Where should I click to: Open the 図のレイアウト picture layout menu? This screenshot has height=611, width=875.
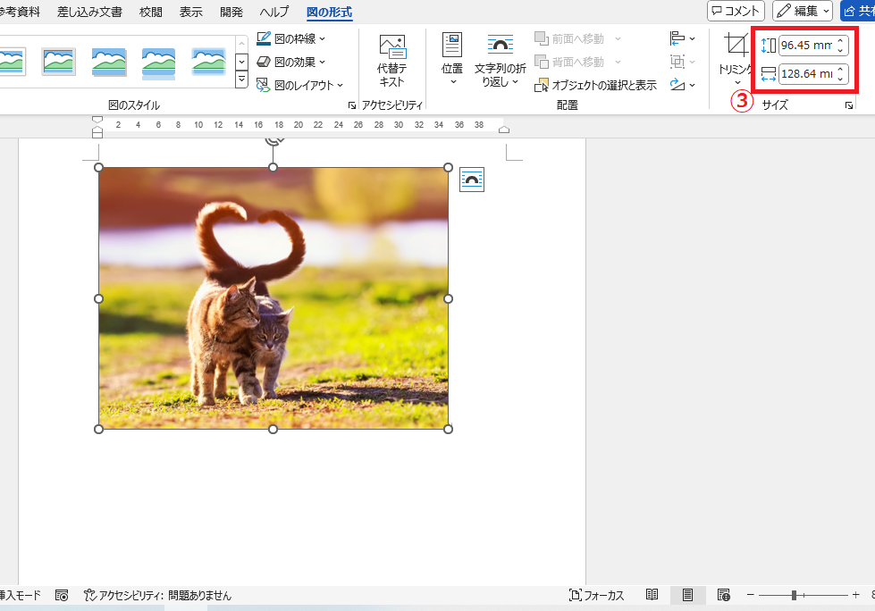(299, 85)
